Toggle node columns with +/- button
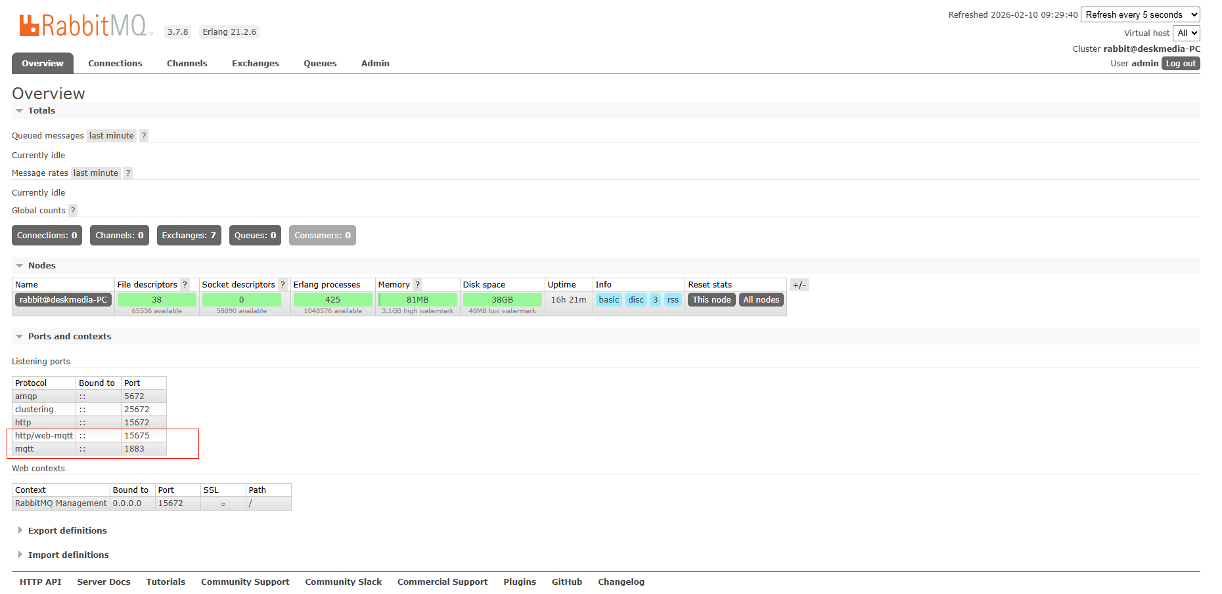Image resolution: width=1222 pixels, height=594 pixels. pyautogui.click(x=799, y=285)
